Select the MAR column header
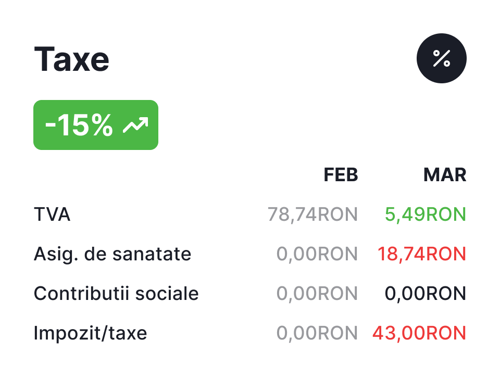Viewport: 500px width, 377px height. click(444, 175)
